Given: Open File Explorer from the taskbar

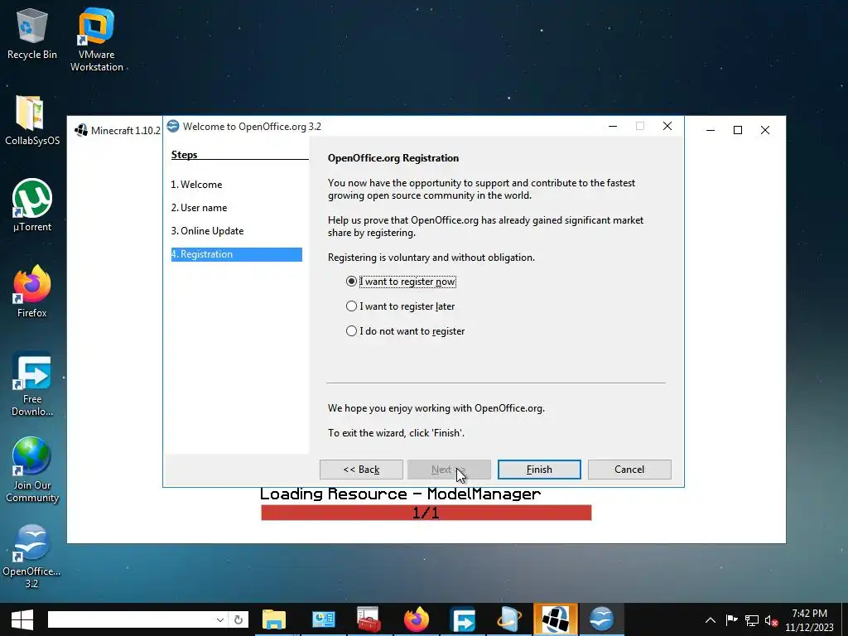Looking at the screenshot, I should click(273, 619).
